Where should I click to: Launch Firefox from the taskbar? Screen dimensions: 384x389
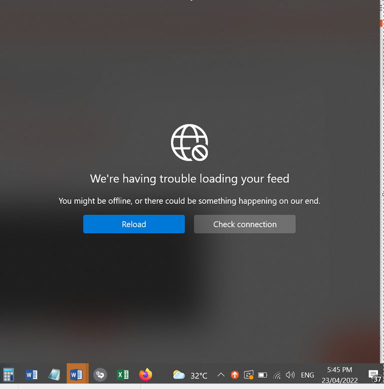[x=146, y=375]
